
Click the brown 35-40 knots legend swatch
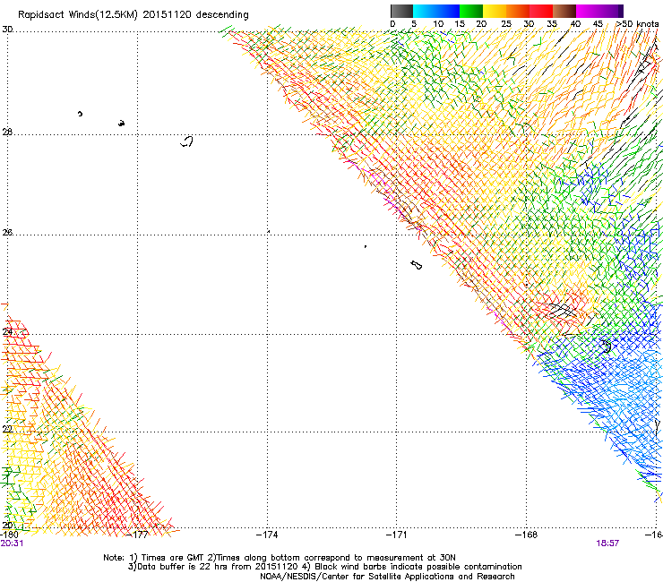click(564, 11)
